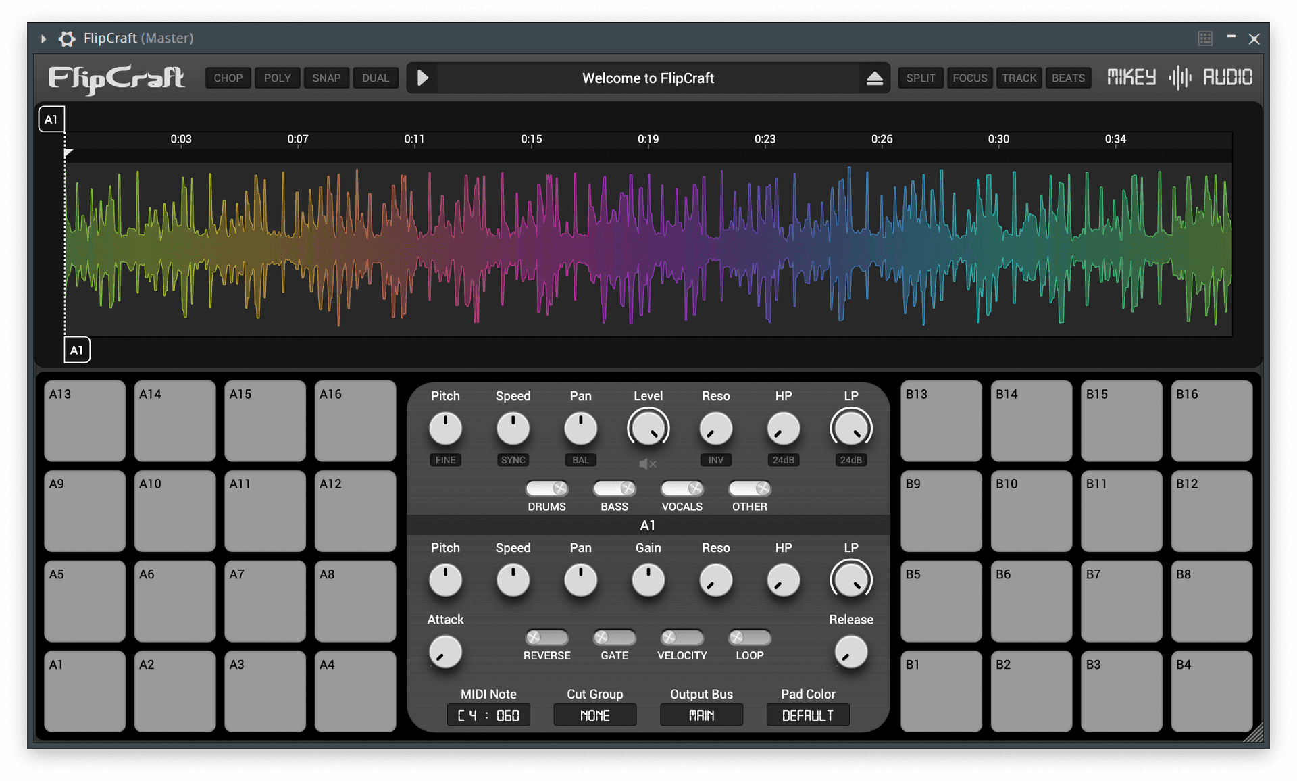The height and width of the screenshot is (781, 1297).
Task: Click the INV button under Reso
Action: coord(716,460)
